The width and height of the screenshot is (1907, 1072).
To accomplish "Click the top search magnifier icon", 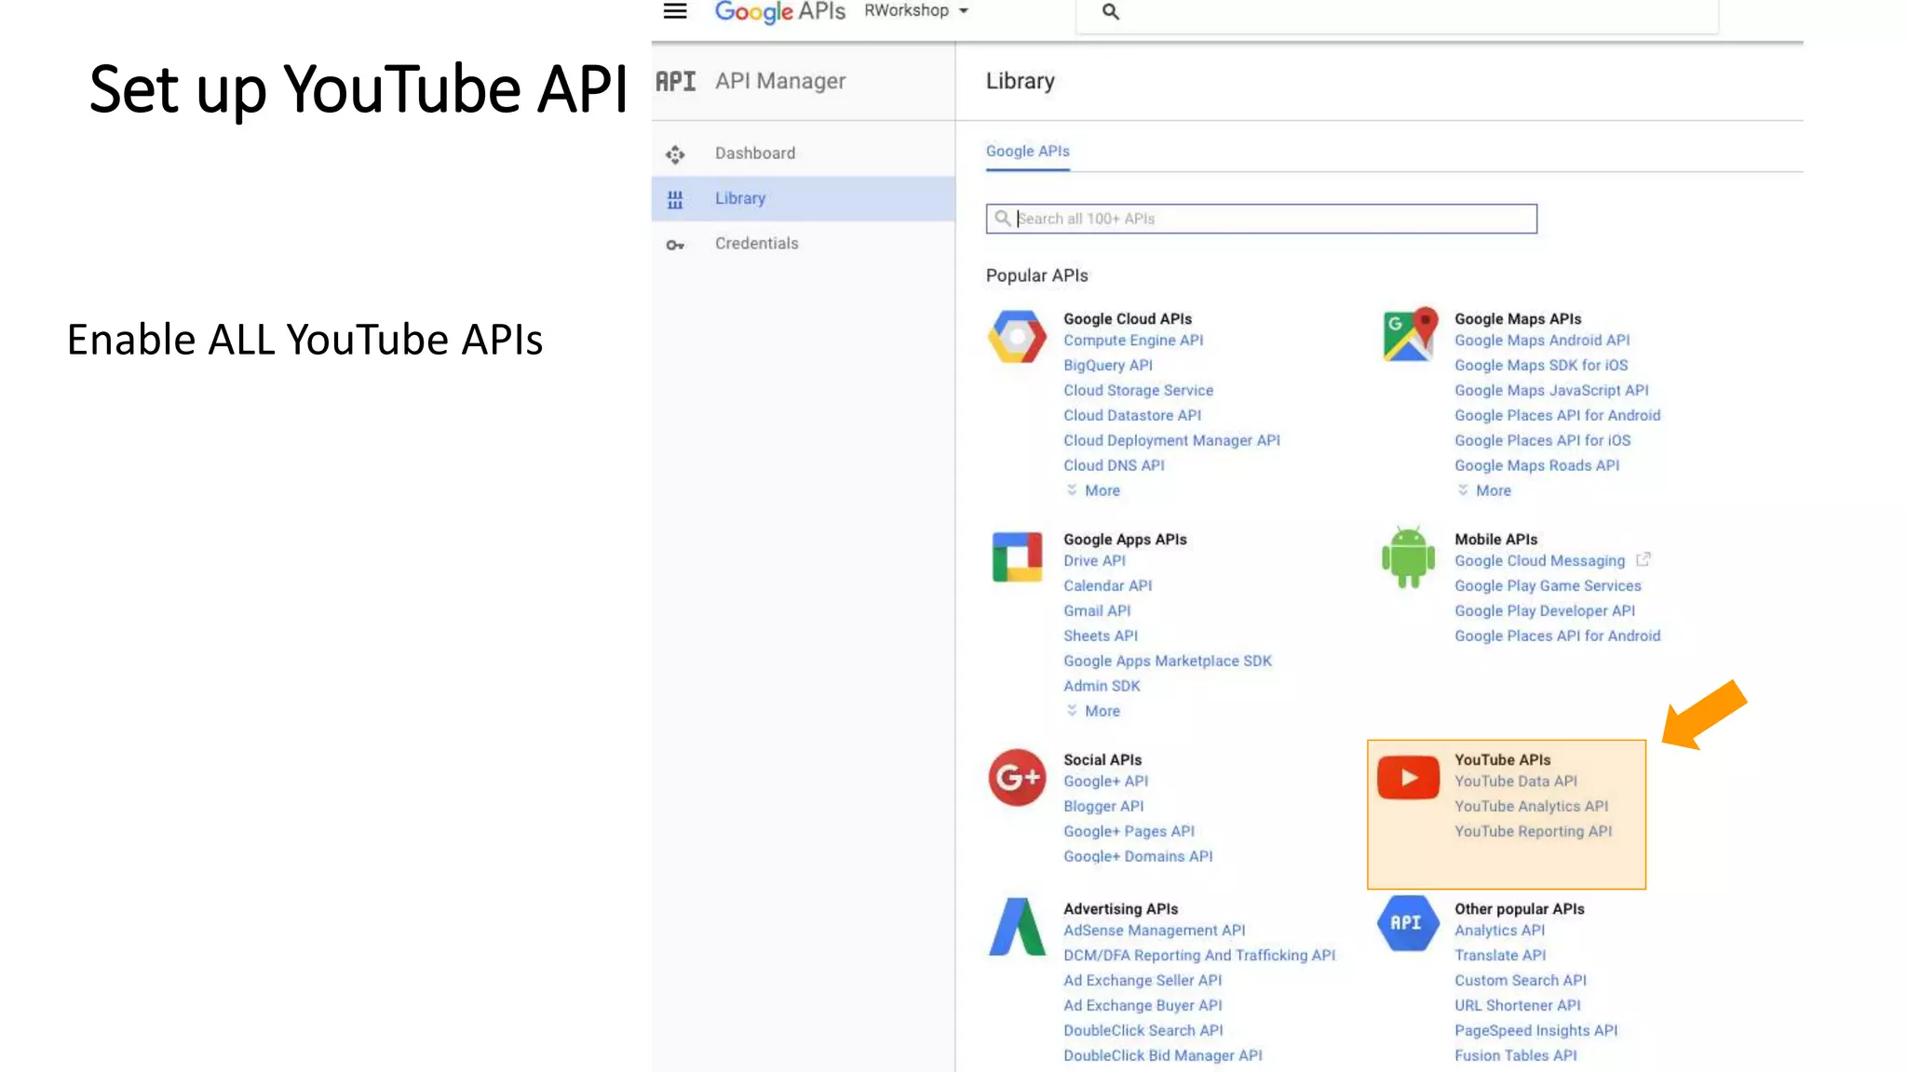I will click(x=1110, y=12).
